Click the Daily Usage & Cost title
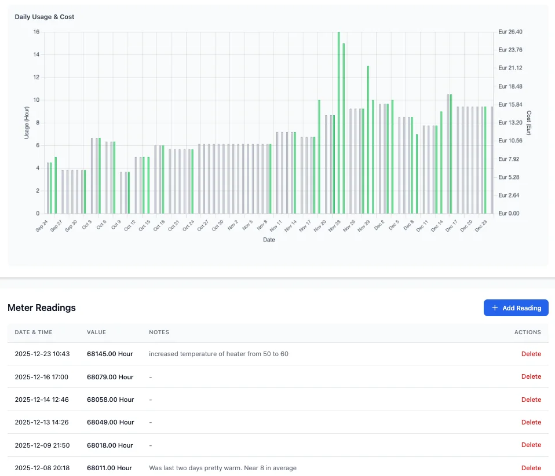Screen dimensions: 555x476 point(44,17)
